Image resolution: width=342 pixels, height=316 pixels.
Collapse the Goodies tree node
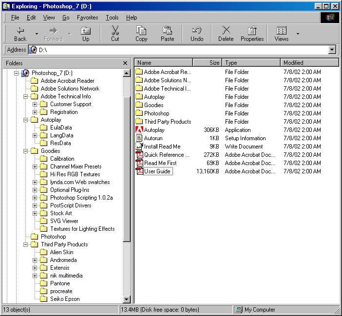click(x=25, y=151)
